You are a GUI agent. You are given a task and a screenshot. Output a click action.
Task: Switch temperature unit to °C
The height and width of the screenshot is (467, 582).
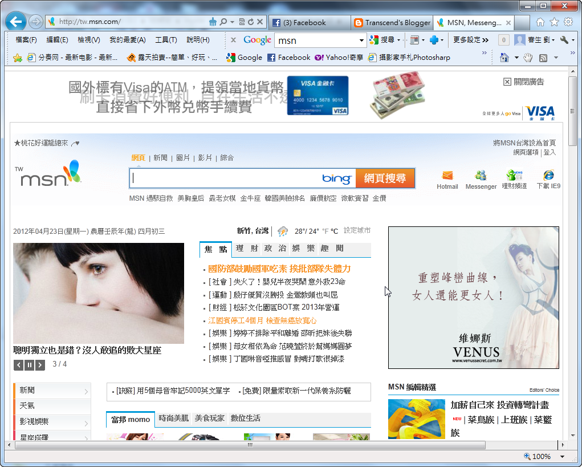tap(334, 232)
